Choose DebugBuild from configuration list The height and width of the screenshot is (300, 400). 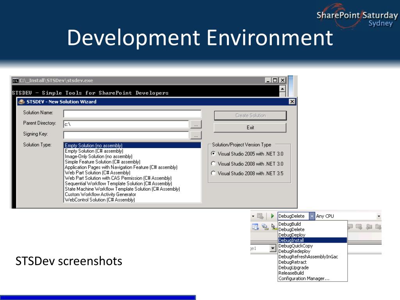coord(312,224)
